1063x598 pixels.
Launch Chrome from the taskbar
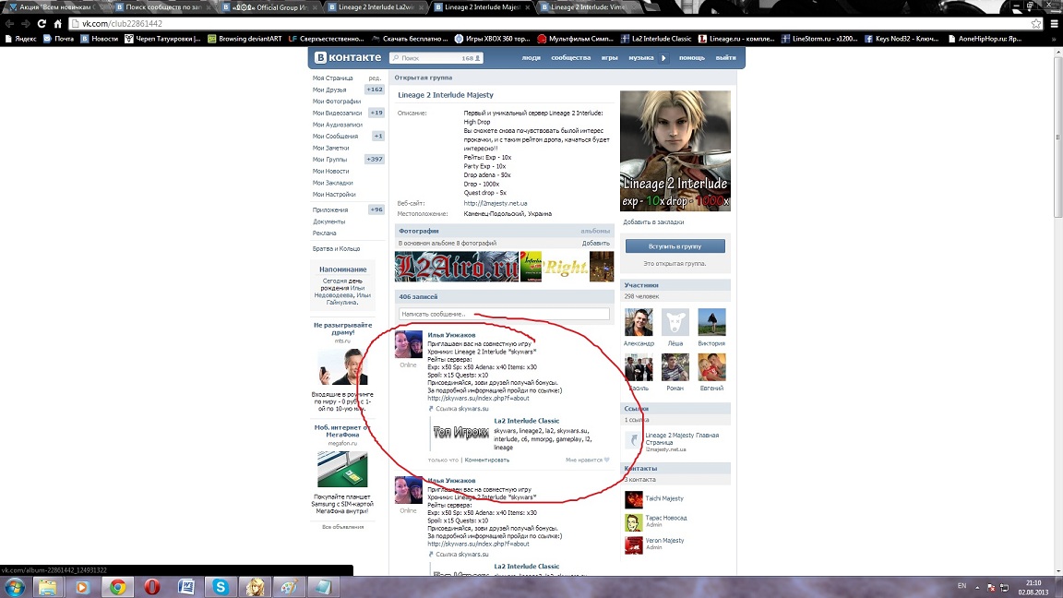click(118, 587)
